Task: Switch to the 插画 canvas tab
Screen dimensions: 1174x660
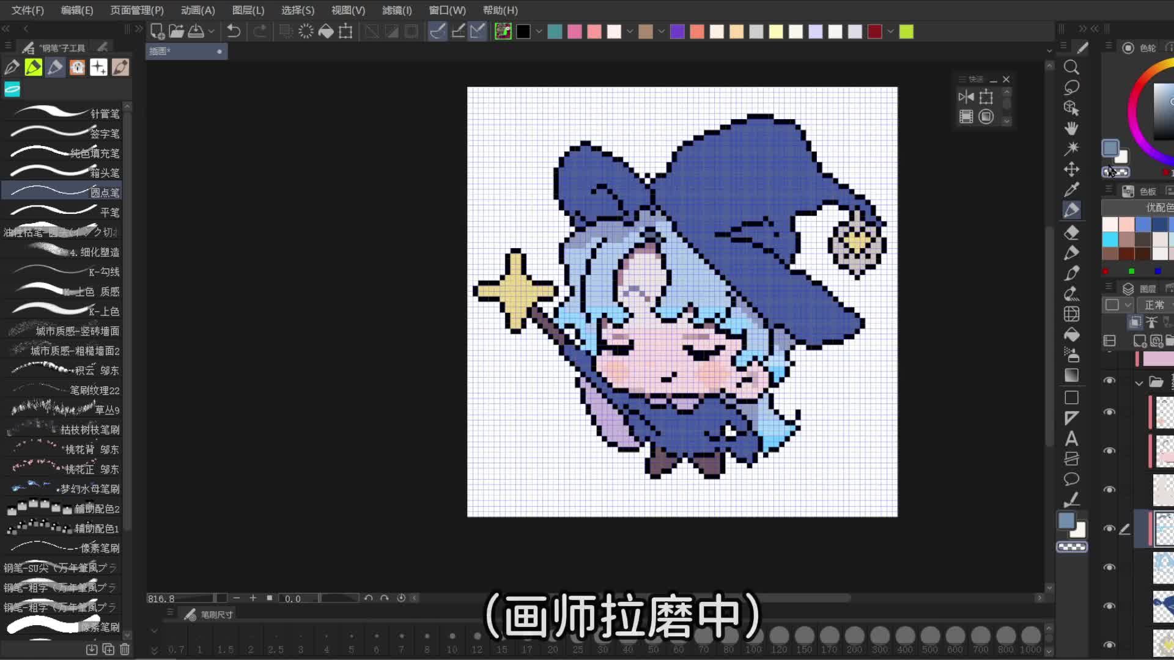Action: tap(186, 51)
